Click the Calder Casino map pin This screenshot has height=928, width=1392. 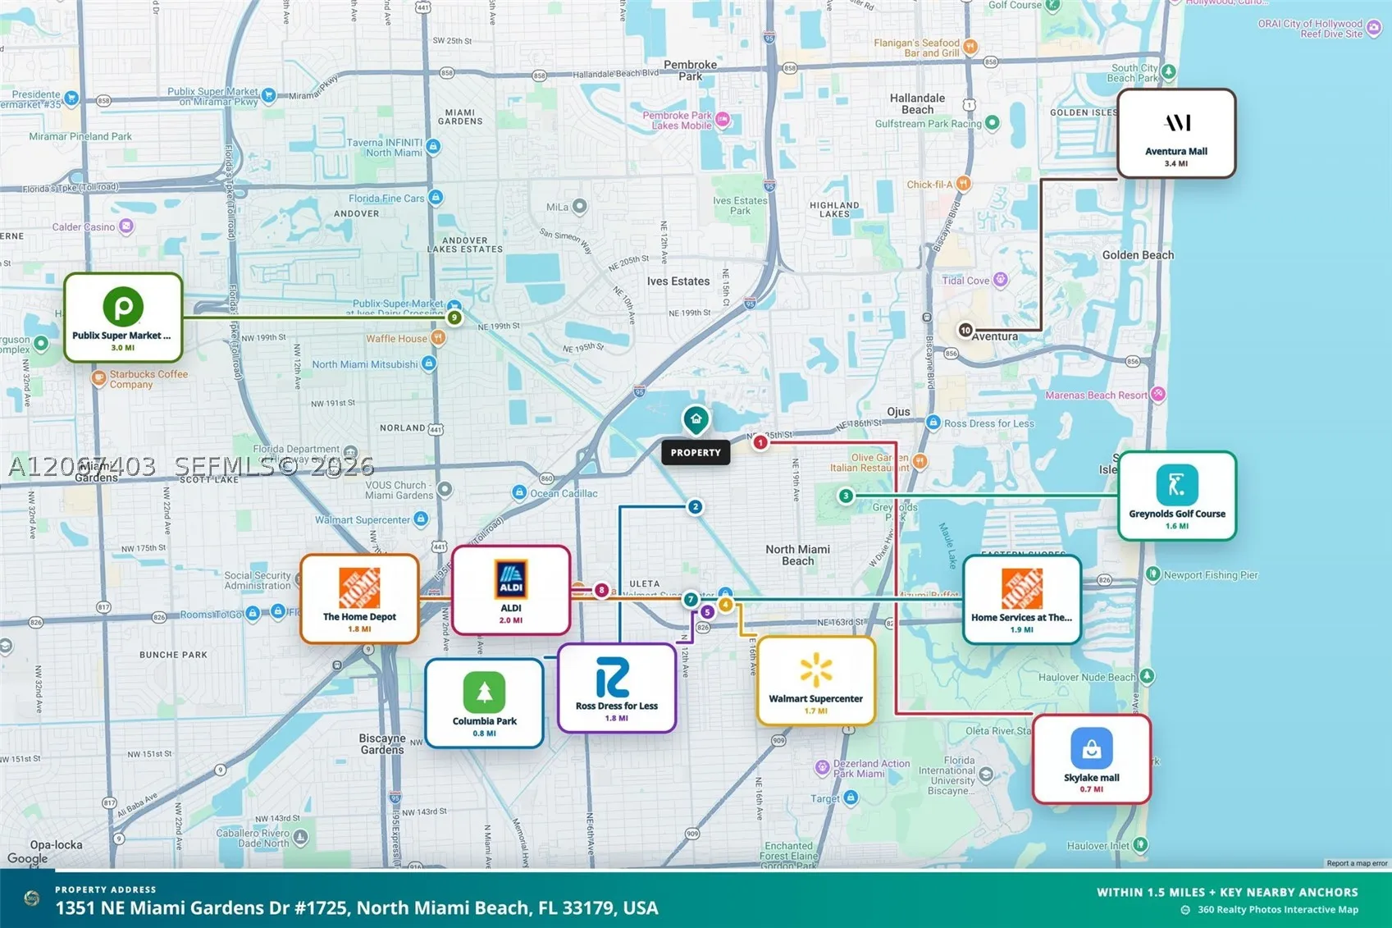click(126, 226)
